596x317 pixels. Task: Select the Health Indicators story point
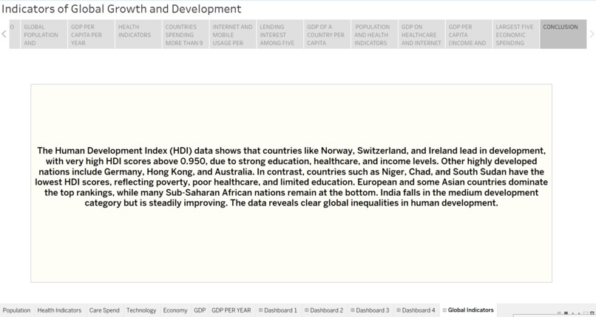click(138, 34)
